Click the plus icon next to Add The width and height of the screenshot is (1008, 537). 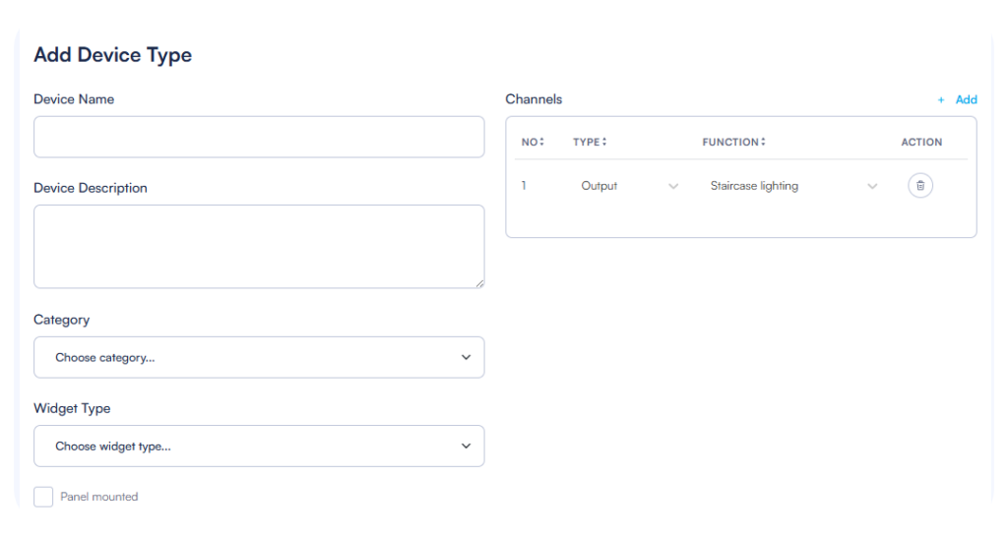click(x=941, y=100)
